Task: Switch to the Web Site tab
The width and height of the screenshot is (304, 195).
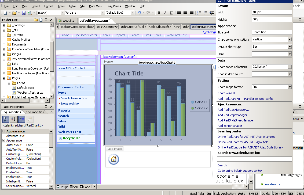Action: pyautogui.click(x=67, y=21)
